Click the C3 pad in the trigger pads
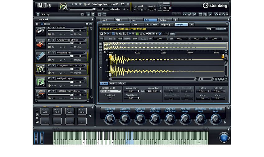The image size is (264, 157). click(45, 111)
